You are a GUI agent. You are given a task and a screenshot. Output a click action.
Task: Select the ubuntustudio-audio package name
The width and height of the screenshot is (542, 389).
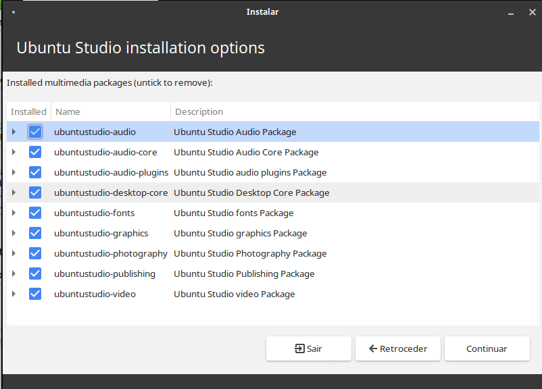pos(95,132)
